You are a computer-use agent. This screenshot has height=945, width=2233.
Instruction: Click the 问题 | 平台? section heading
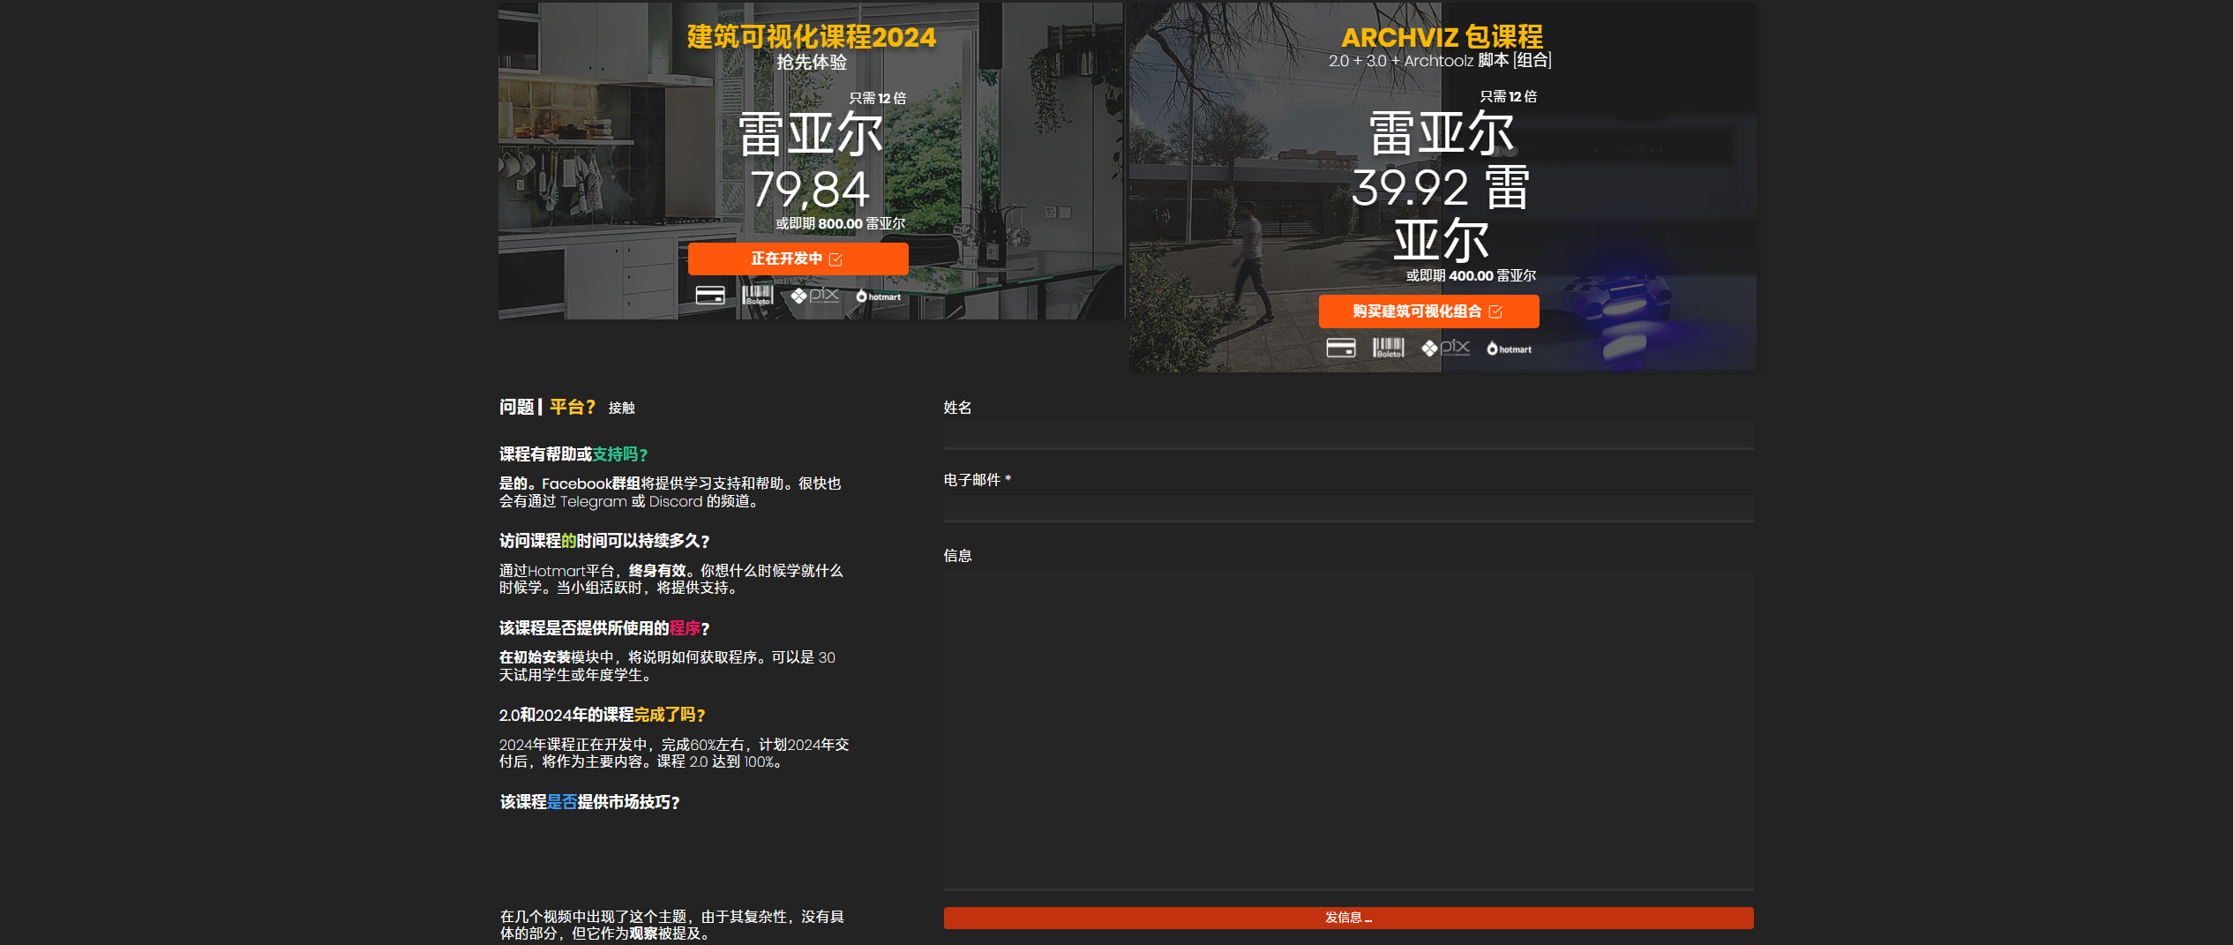click(x=547, y=407)
